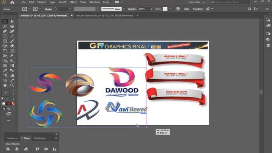Screen dimensions: 272x153
Task: Open graphic Style dropdown
Action: [170, 9]
